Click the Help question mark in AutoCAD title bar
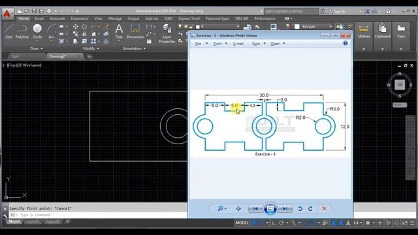418x235 pixels. coord(388,11)
